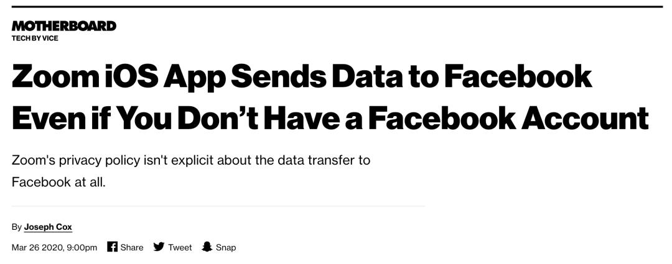Click the thick black rule above Motherboard

(337, 7)
